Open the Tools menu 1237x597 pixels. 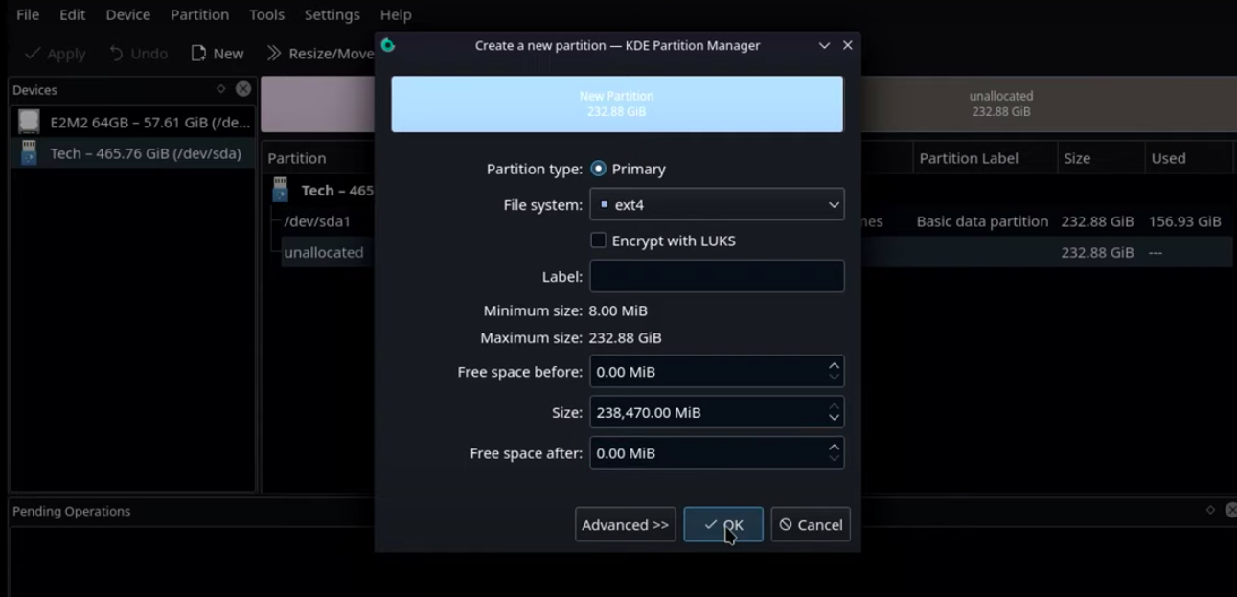point(266,14)
